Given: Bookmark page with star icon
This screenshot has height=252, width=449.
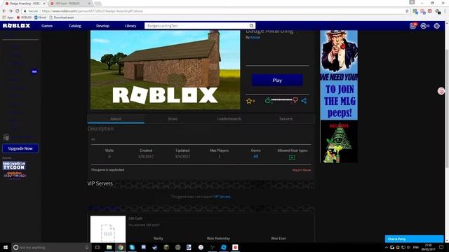Looking at the screenshot, I should [x=407, y=11].
